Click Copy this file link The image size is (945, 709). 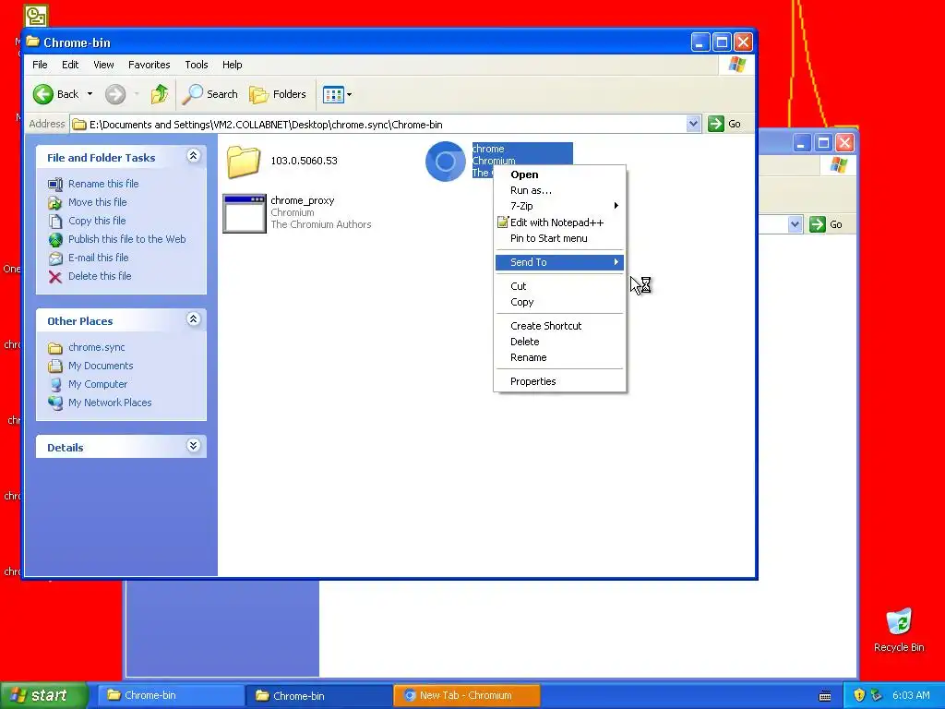(97, 221)
